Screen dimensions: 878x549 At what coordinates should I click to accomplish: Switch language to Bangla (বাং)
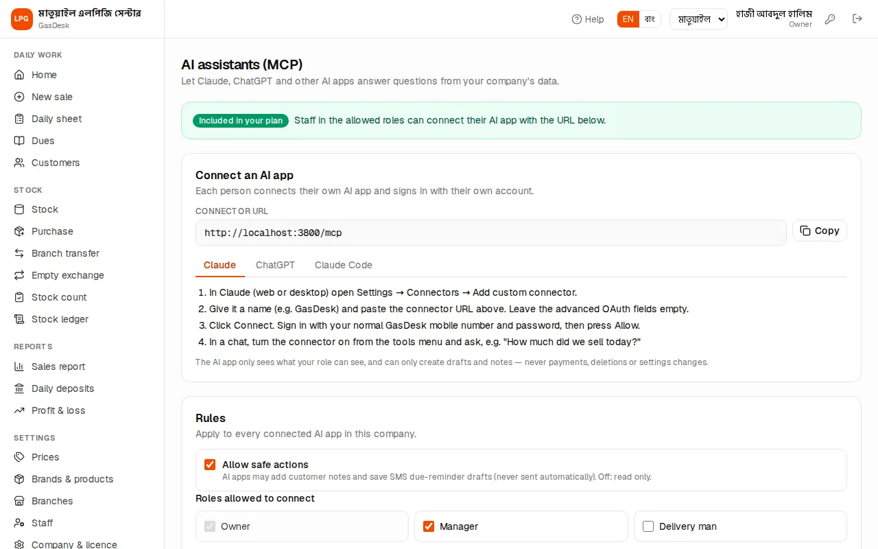click(x=650, y=19)
